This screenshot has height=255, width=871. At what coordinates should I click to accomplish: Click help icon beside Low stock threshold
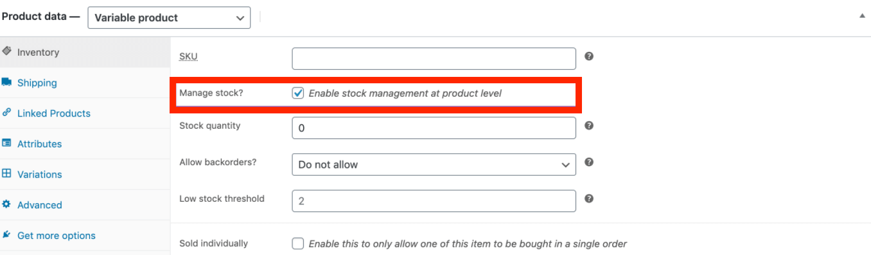[x=589, y=199]
